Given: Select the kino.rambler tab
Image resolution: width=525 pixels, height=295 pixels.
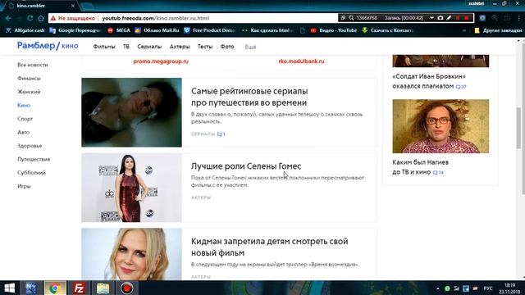Looking at the screenshot, I should click(42, 6).
